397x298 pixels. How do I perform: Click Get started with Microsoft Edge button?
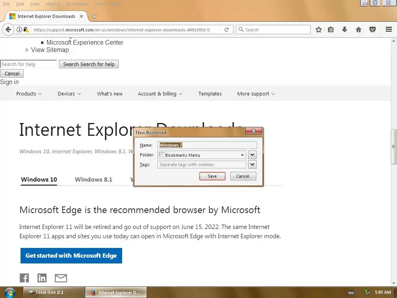point(71,255)
